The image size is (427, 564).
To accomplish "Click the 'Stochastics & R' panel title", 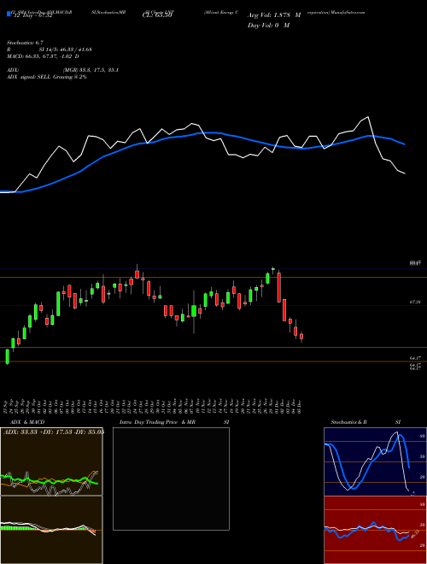I will tap(348, 422).
